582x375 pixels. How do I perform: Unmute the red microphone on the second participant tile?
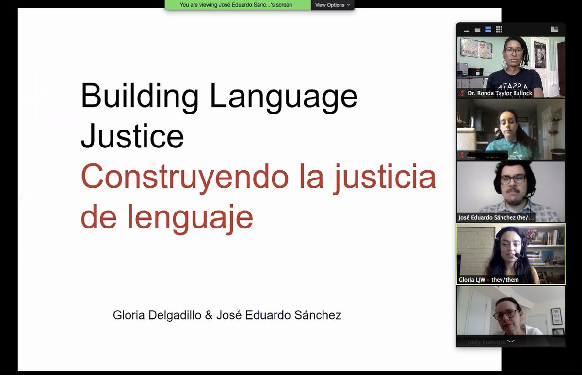coord(462,156)
